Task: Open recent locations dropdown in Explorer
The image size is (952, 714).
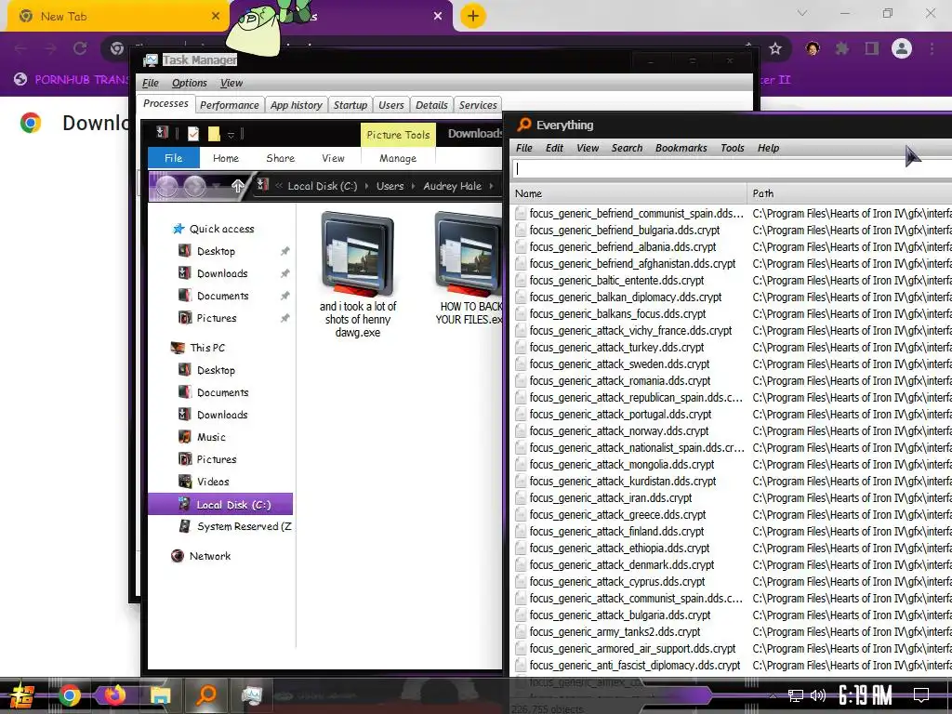Action: point(217,186)
